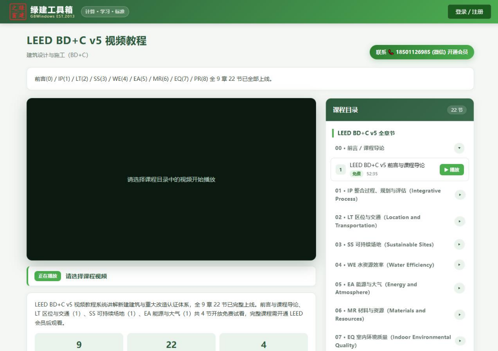This screenshot has width=498, height=351.
Task: Expand the 02 LT 区位与交通 chapter arrow
Action: tap(460, 221)
